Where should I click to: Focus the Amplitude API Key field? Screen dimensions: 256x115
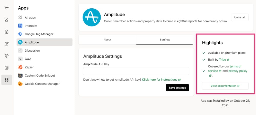click(x=136, y=71)
